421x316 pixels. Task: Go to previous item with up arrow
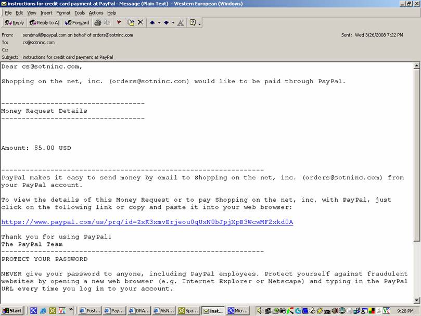(x=152, y=23)
